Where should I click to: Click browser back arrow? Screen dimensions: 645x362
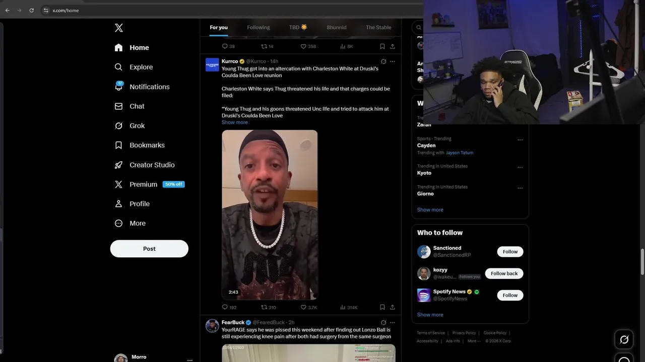(7, 10)
